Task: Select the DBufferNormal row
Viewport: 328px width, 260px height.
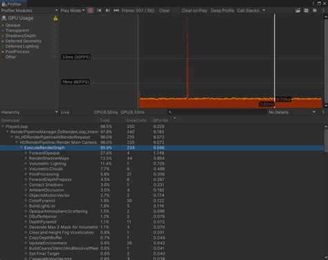Action: [x=162, y=216]
